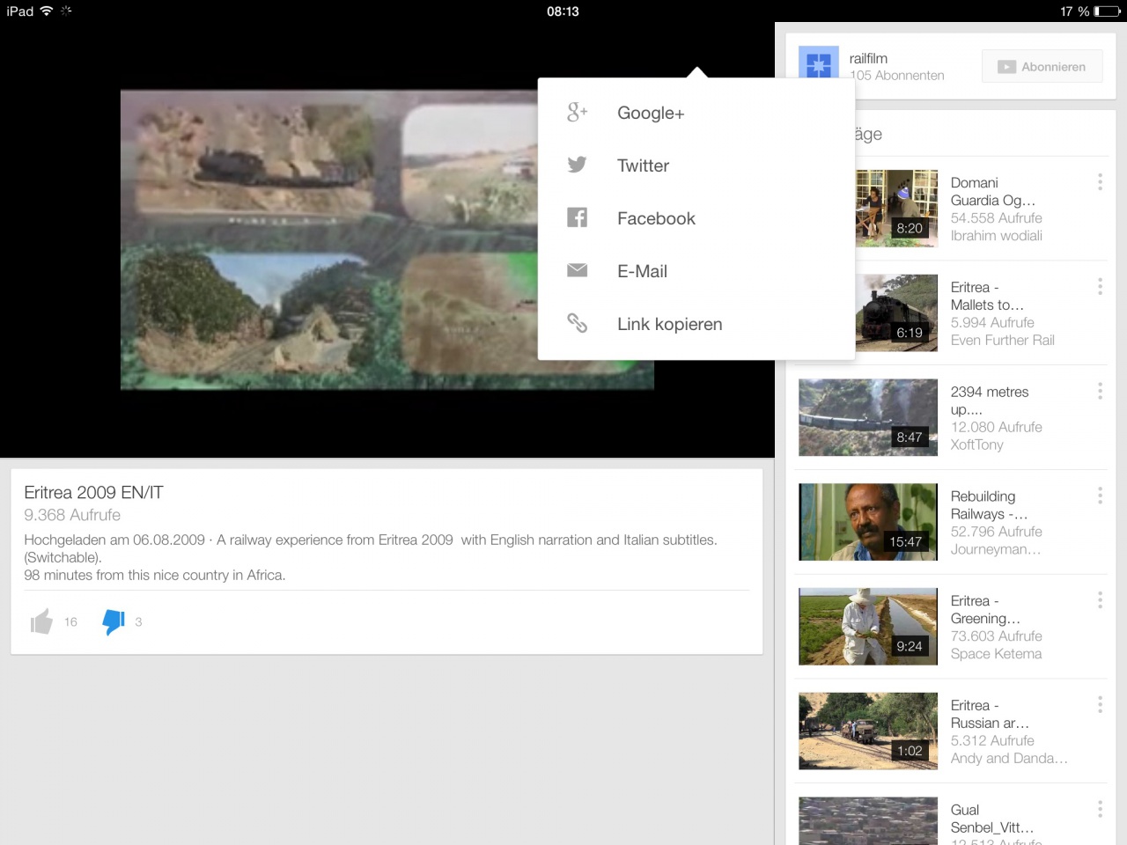Play the 2394 metres up thumbnail
The width and height of the screenshot is (1127, 845).
coord(867,417)
